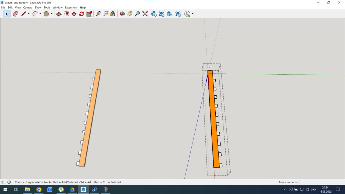
Task: Open the Circle shape tool dropdown arrow
Action: pos(52,14)
